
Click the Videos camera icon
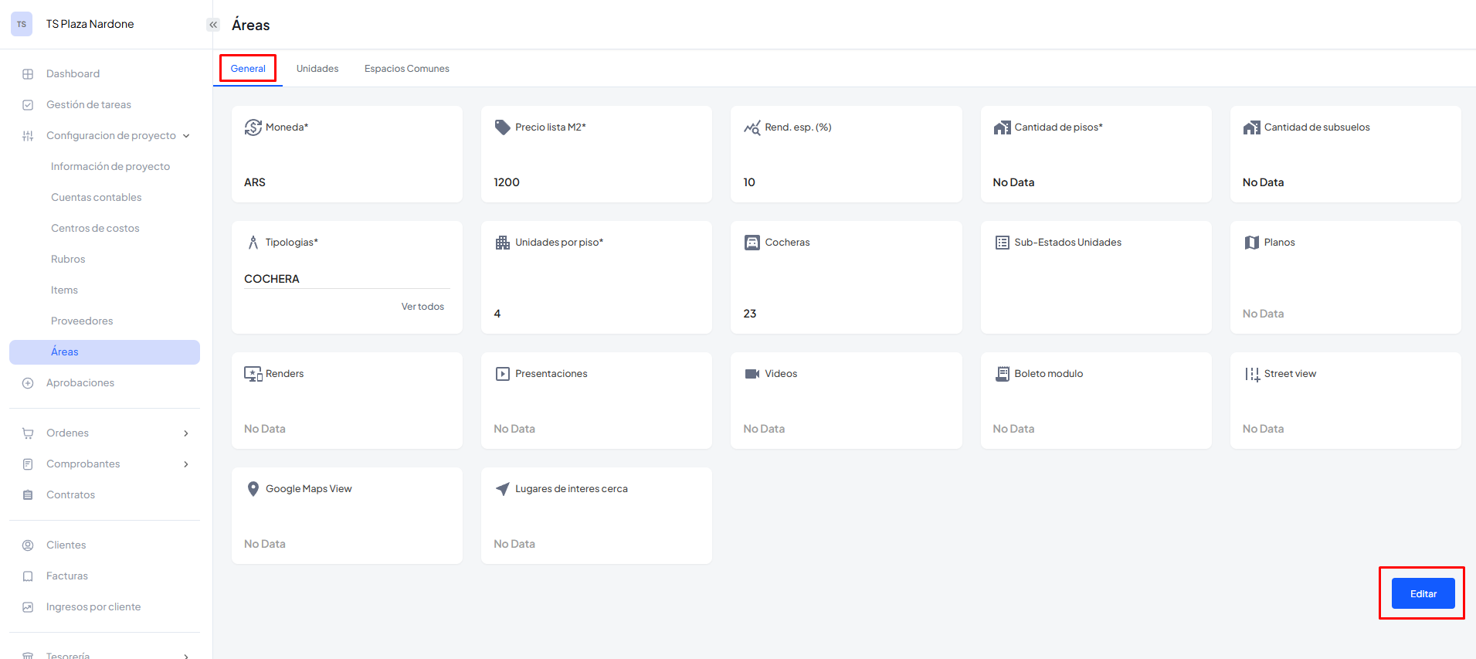(x=752, y=374)
